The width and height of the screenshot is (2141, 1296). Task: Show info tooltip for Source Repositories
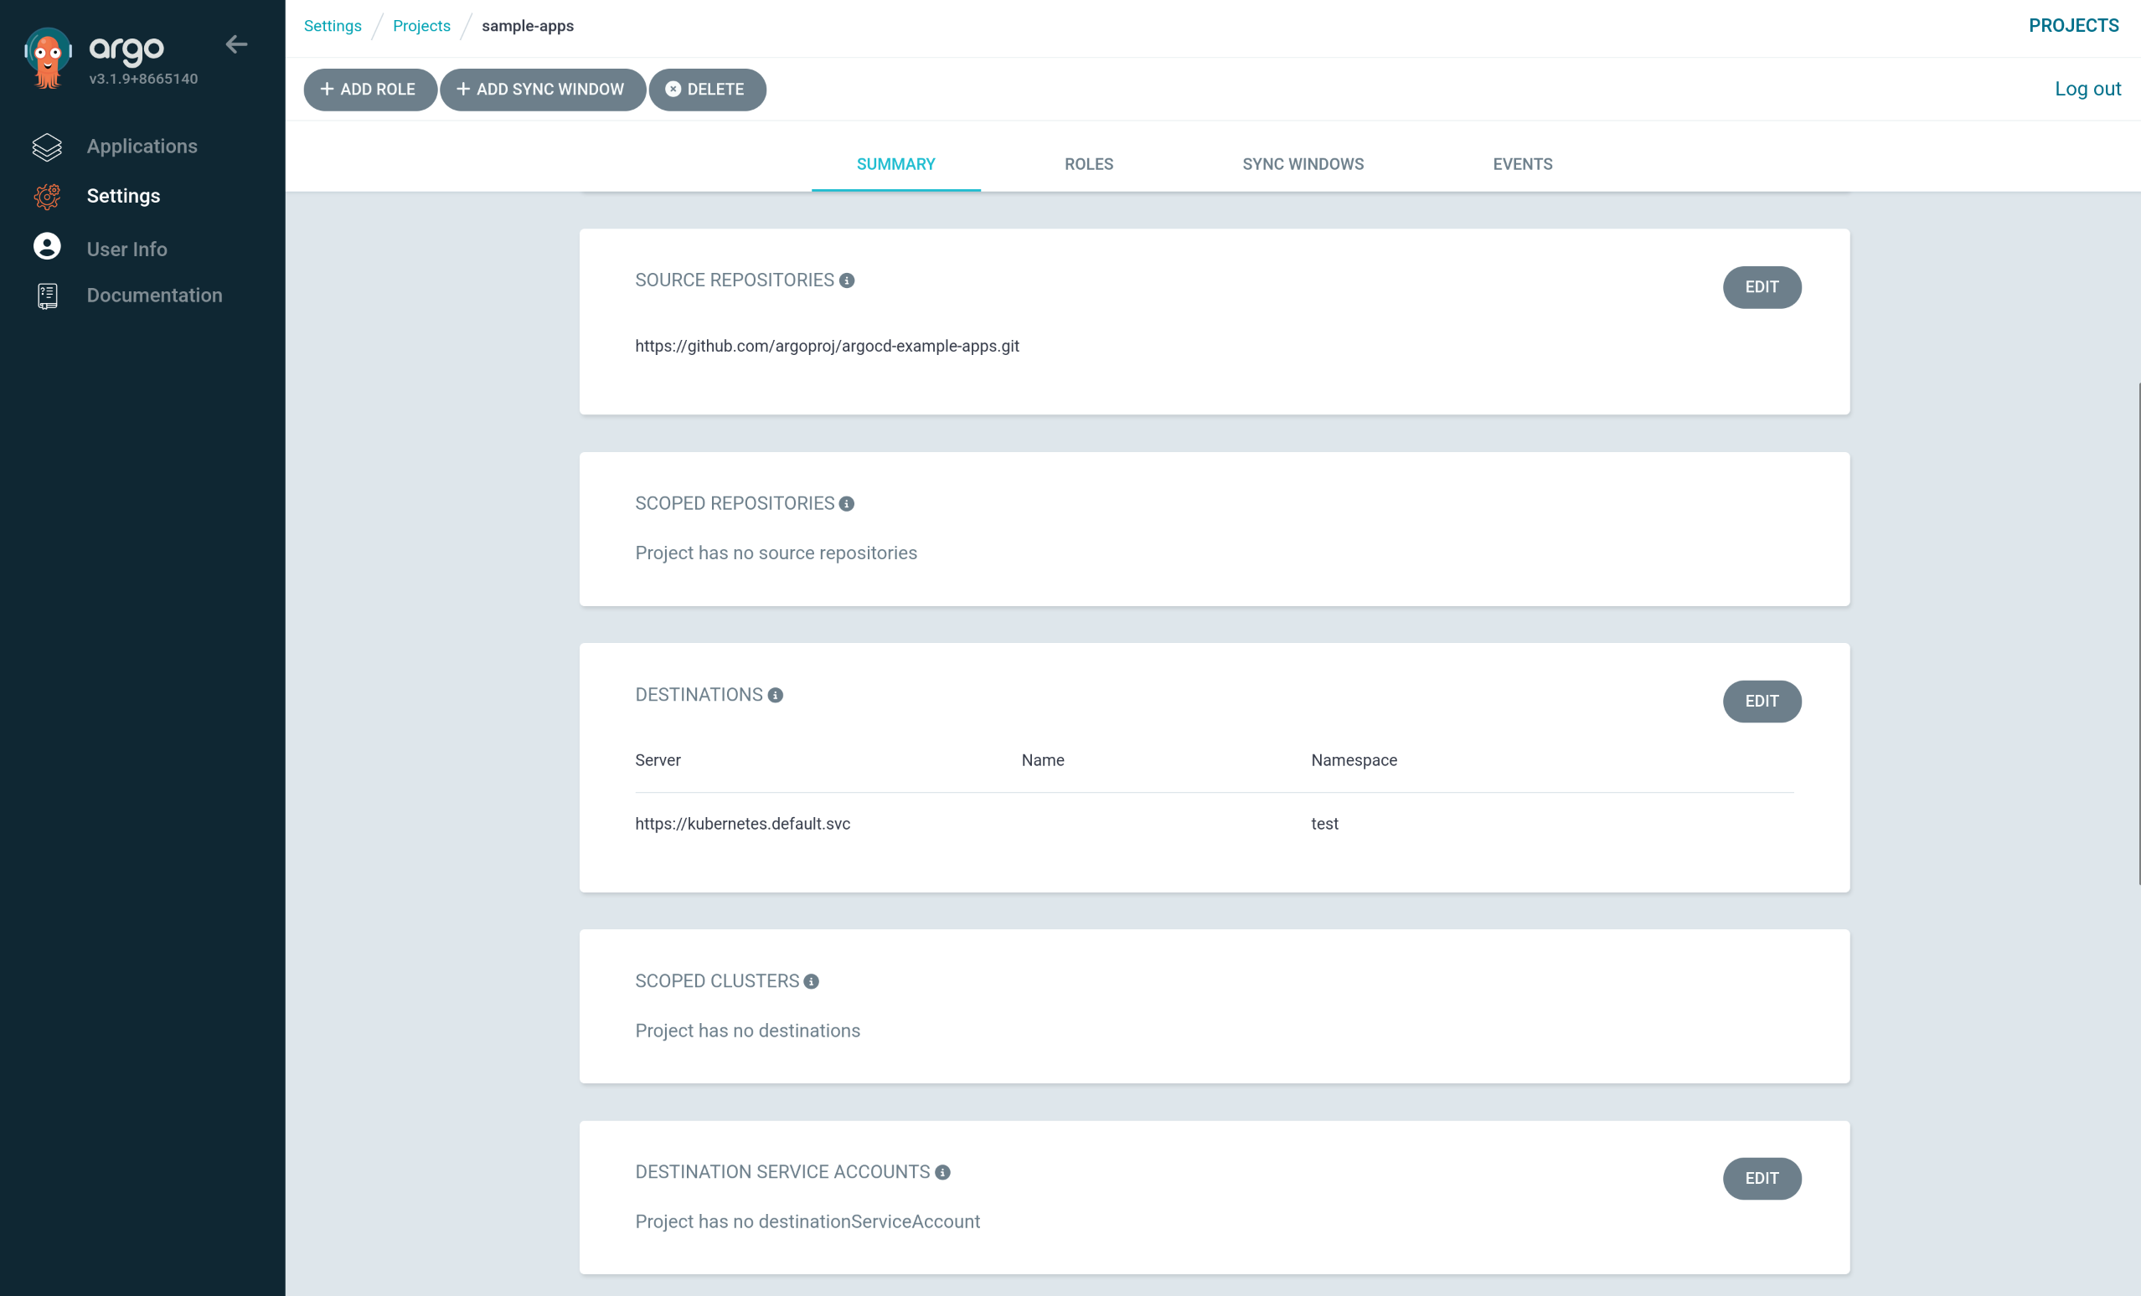tap(846, 280)
